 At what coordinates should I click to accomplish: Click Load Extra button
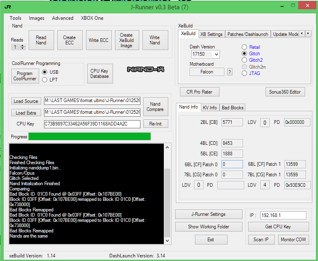pos(26,113)
